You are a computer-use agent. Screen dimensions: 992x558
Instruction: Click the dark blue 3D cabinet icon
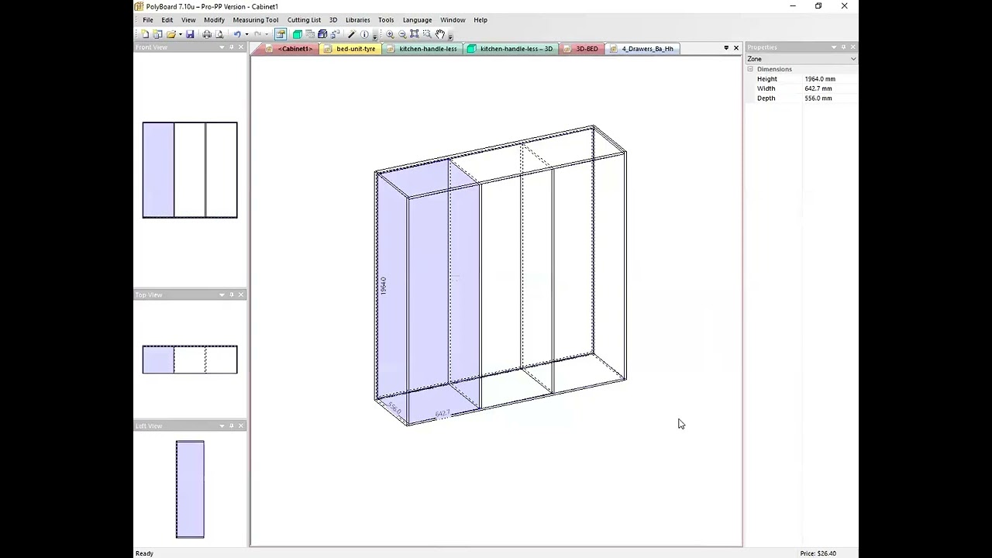coord(322,34)
